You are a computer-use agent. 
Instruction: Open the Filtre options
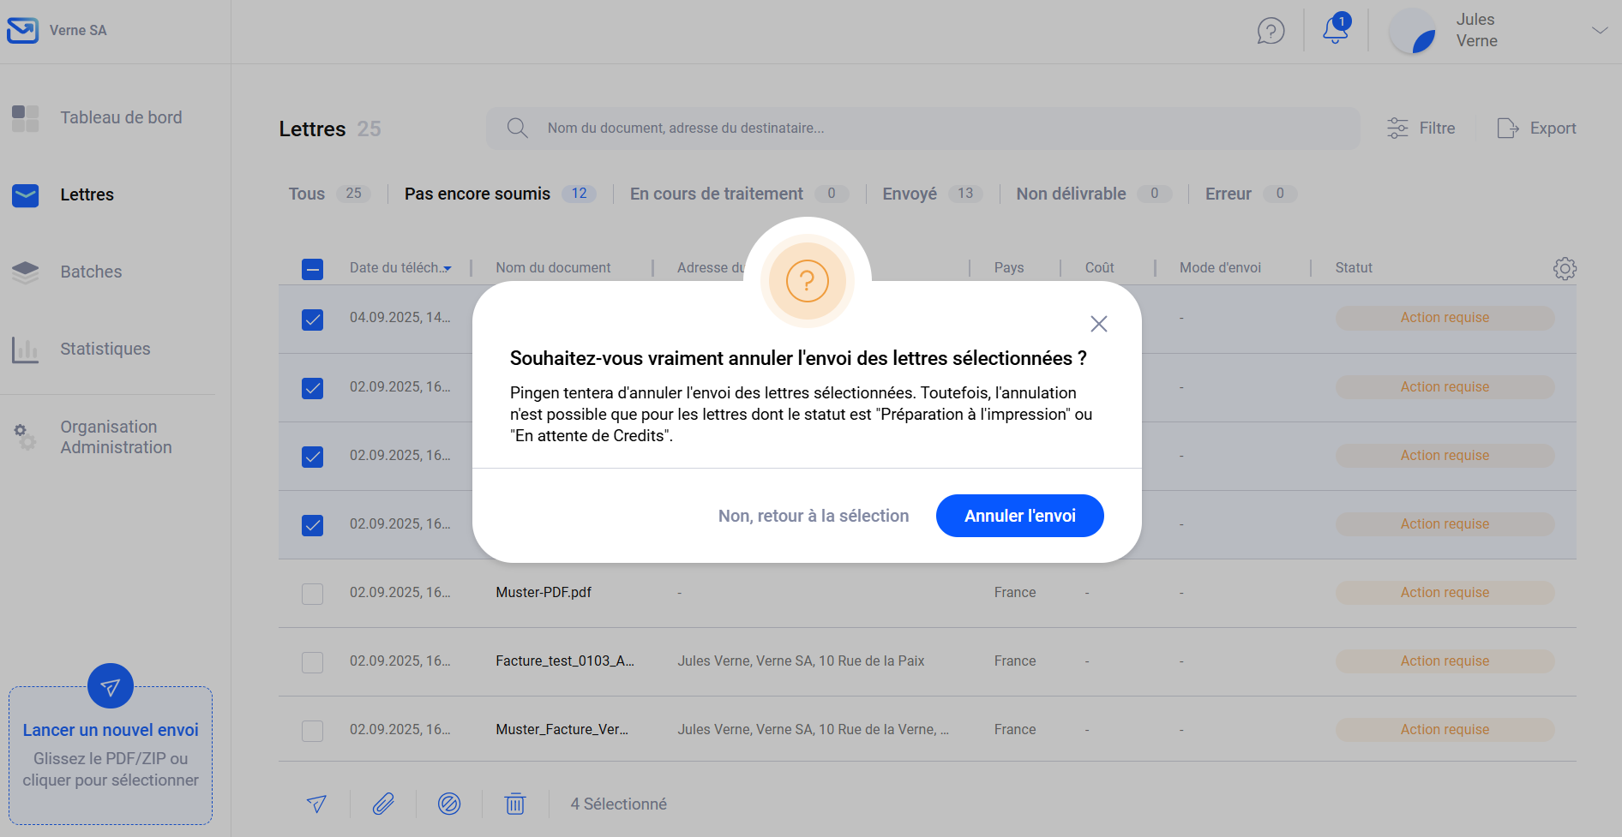[1421, 129]
